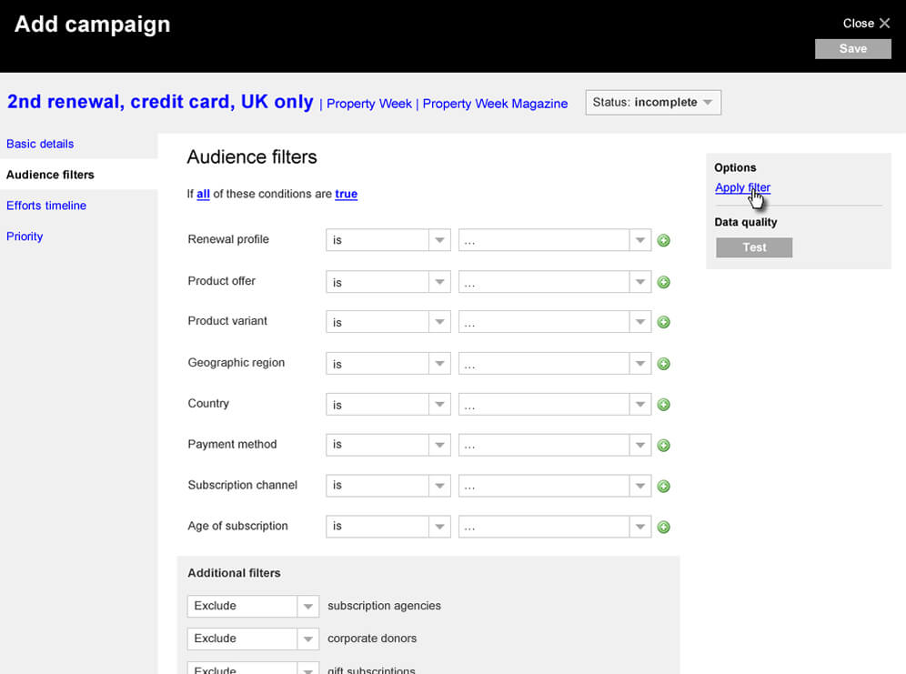
Task: Open the Efforts timeline section
Action: tap(46, 206)
